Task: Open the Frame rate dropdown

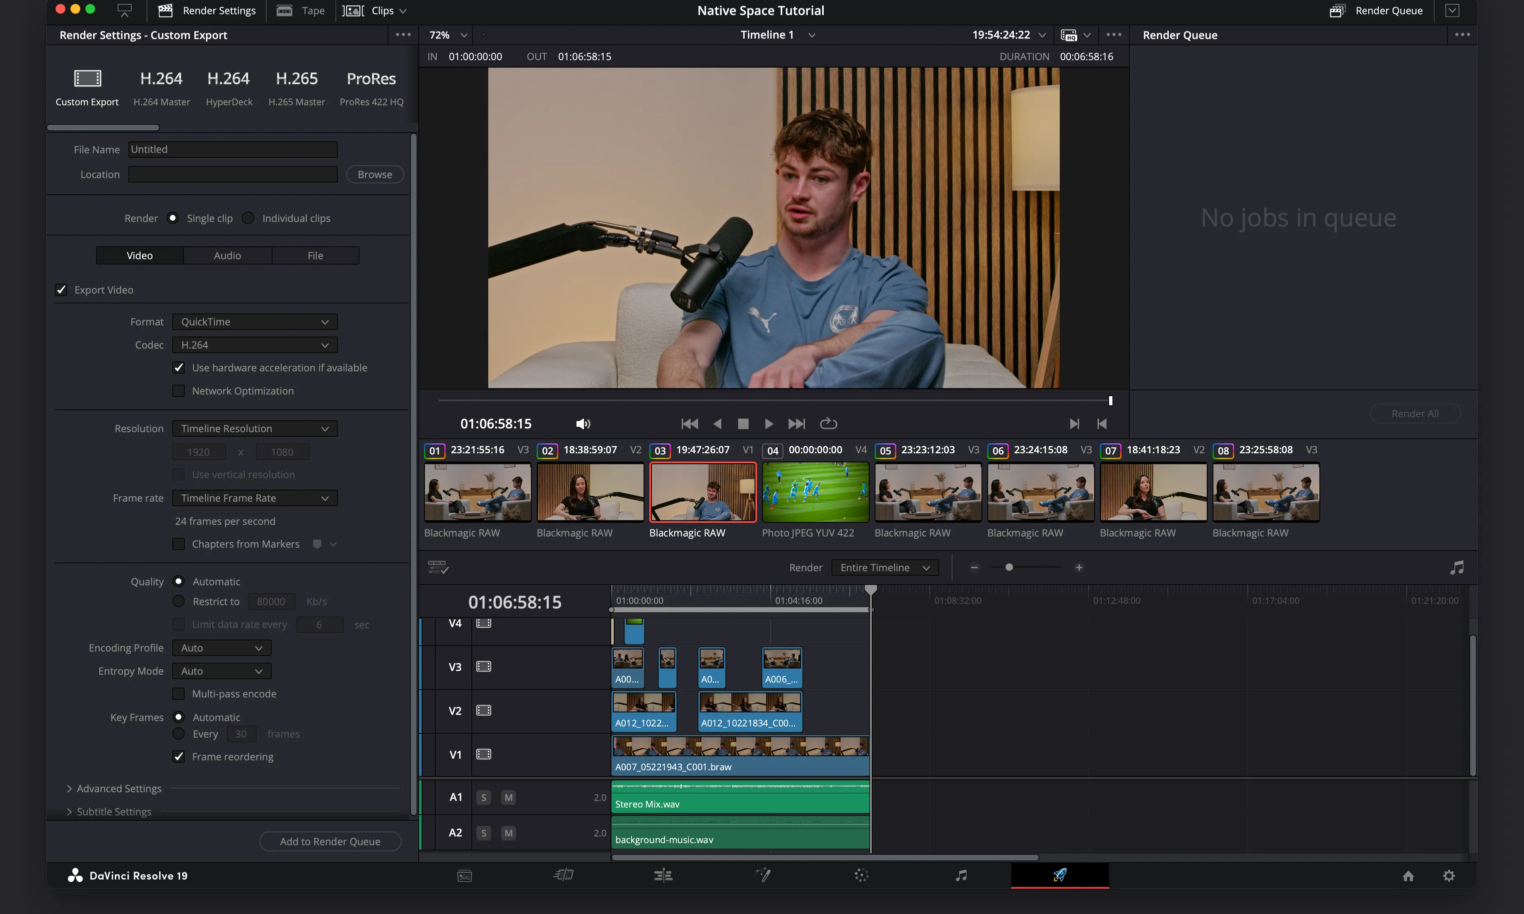Action: pyautogui.click(x=254, y=498)
